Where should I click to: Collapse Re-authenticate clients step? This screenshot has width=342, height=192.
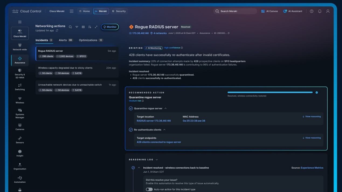pos(164,130)
